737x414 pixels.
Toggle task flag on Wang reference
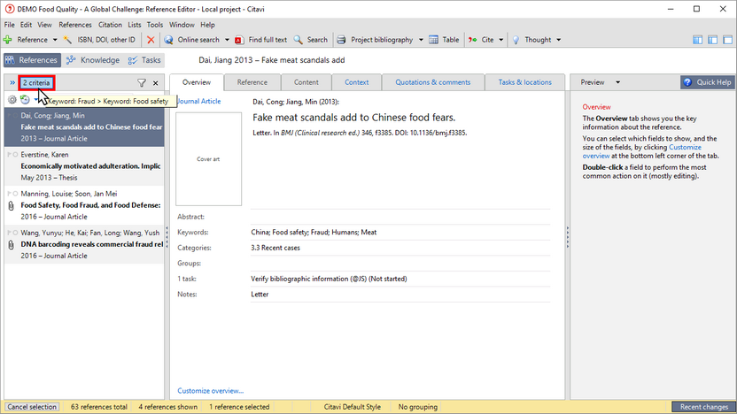click(9, 233)
